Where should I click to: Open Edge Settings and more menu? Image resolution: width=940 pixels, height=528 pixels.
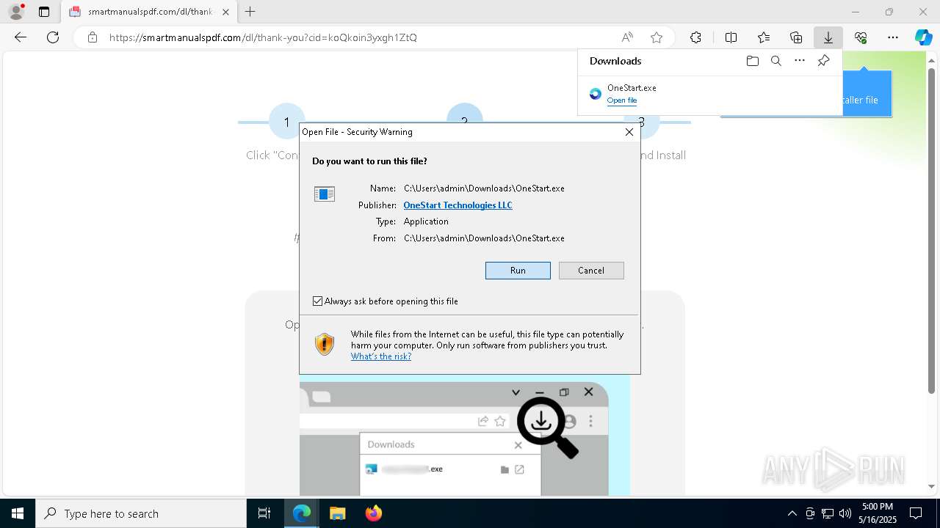tap(893, 37)
